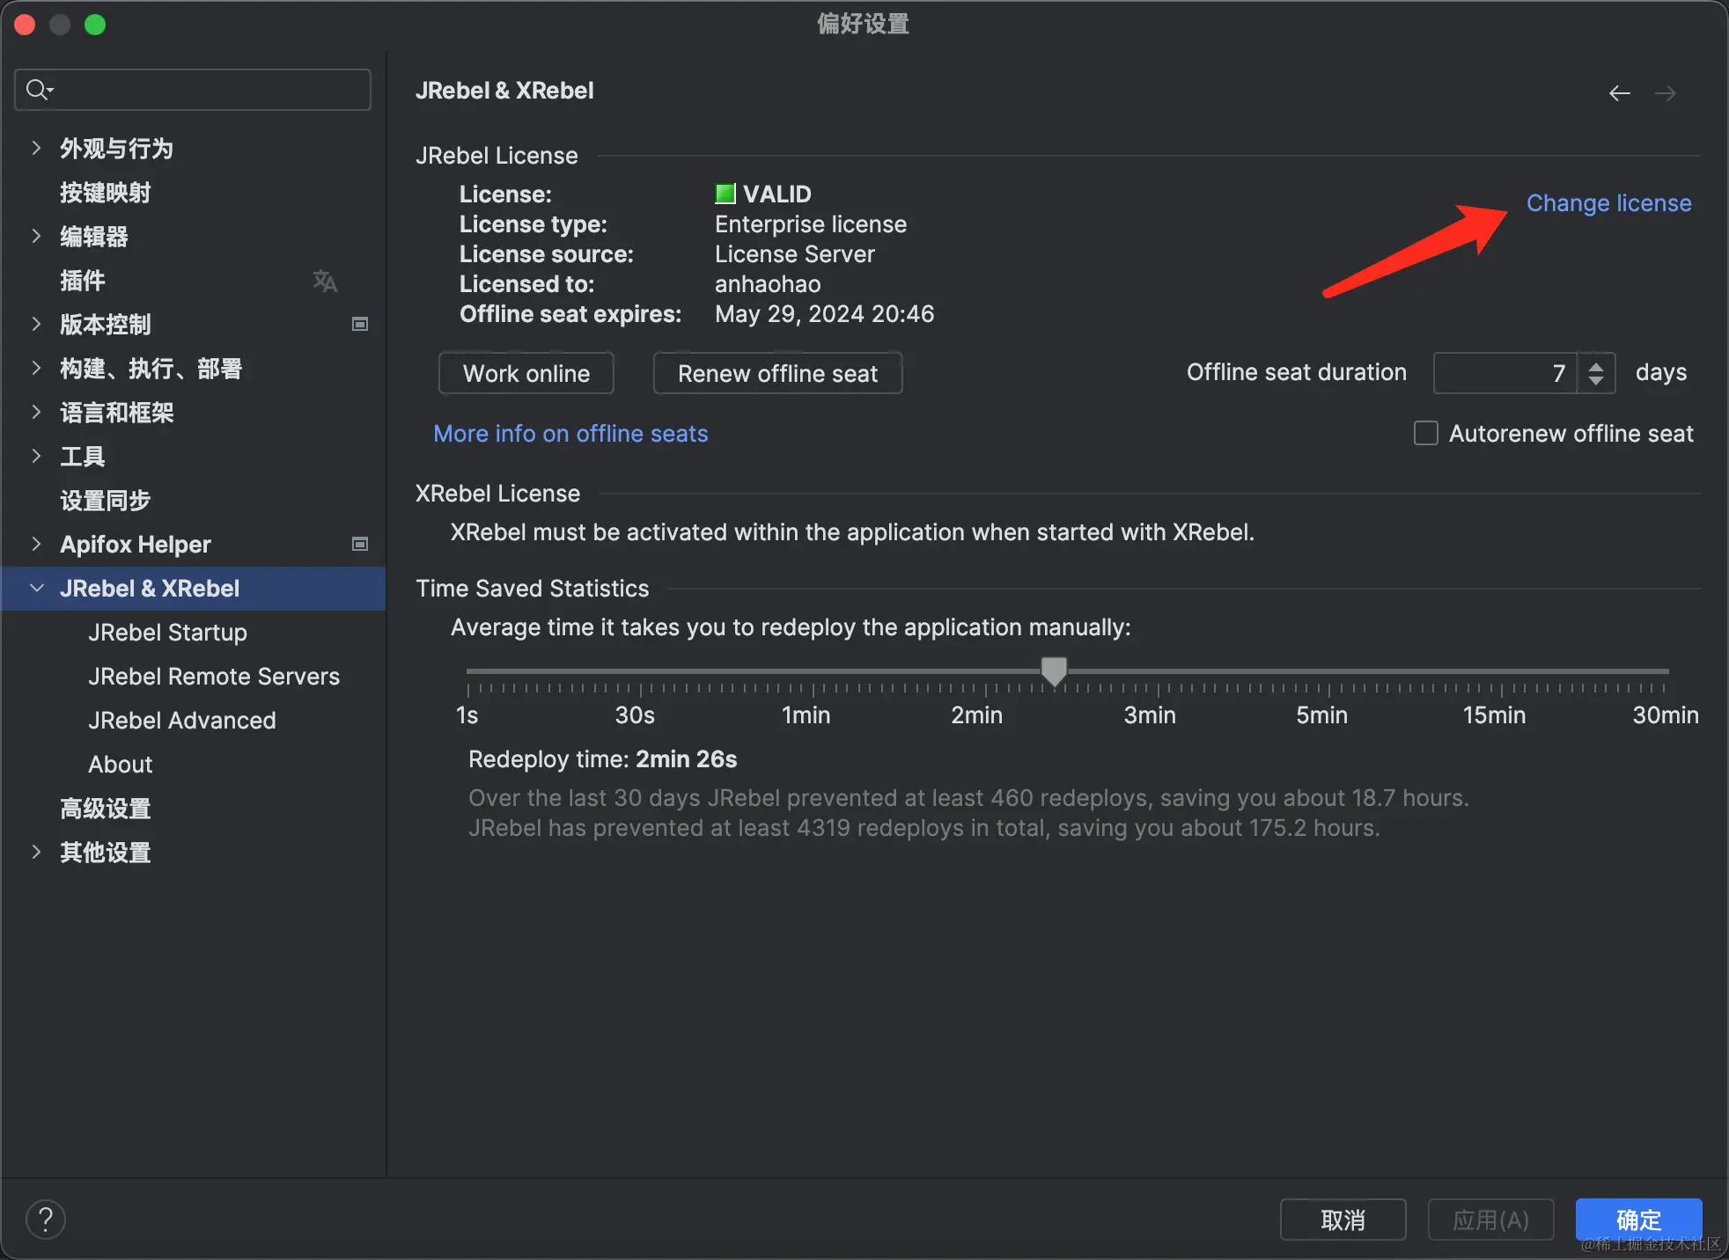The image size is (1729, 1260).
Task: Select JRebel Remote Servers settings
Action: tap(214, 677)
